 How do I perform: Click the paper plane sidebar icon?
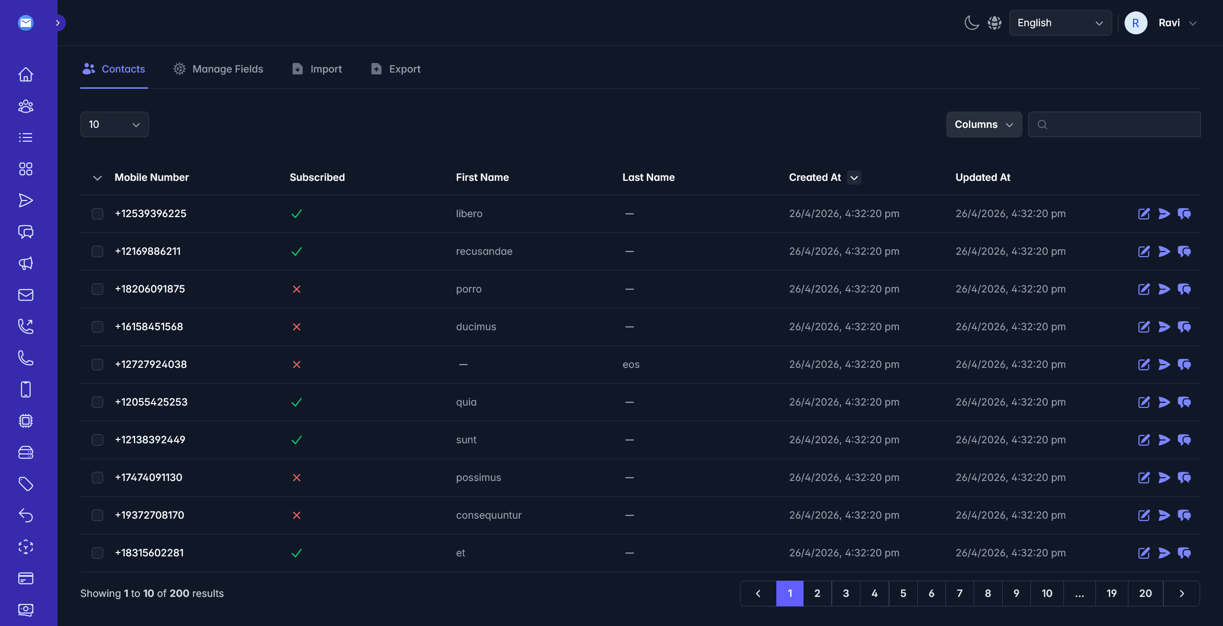tap(26, 200)
